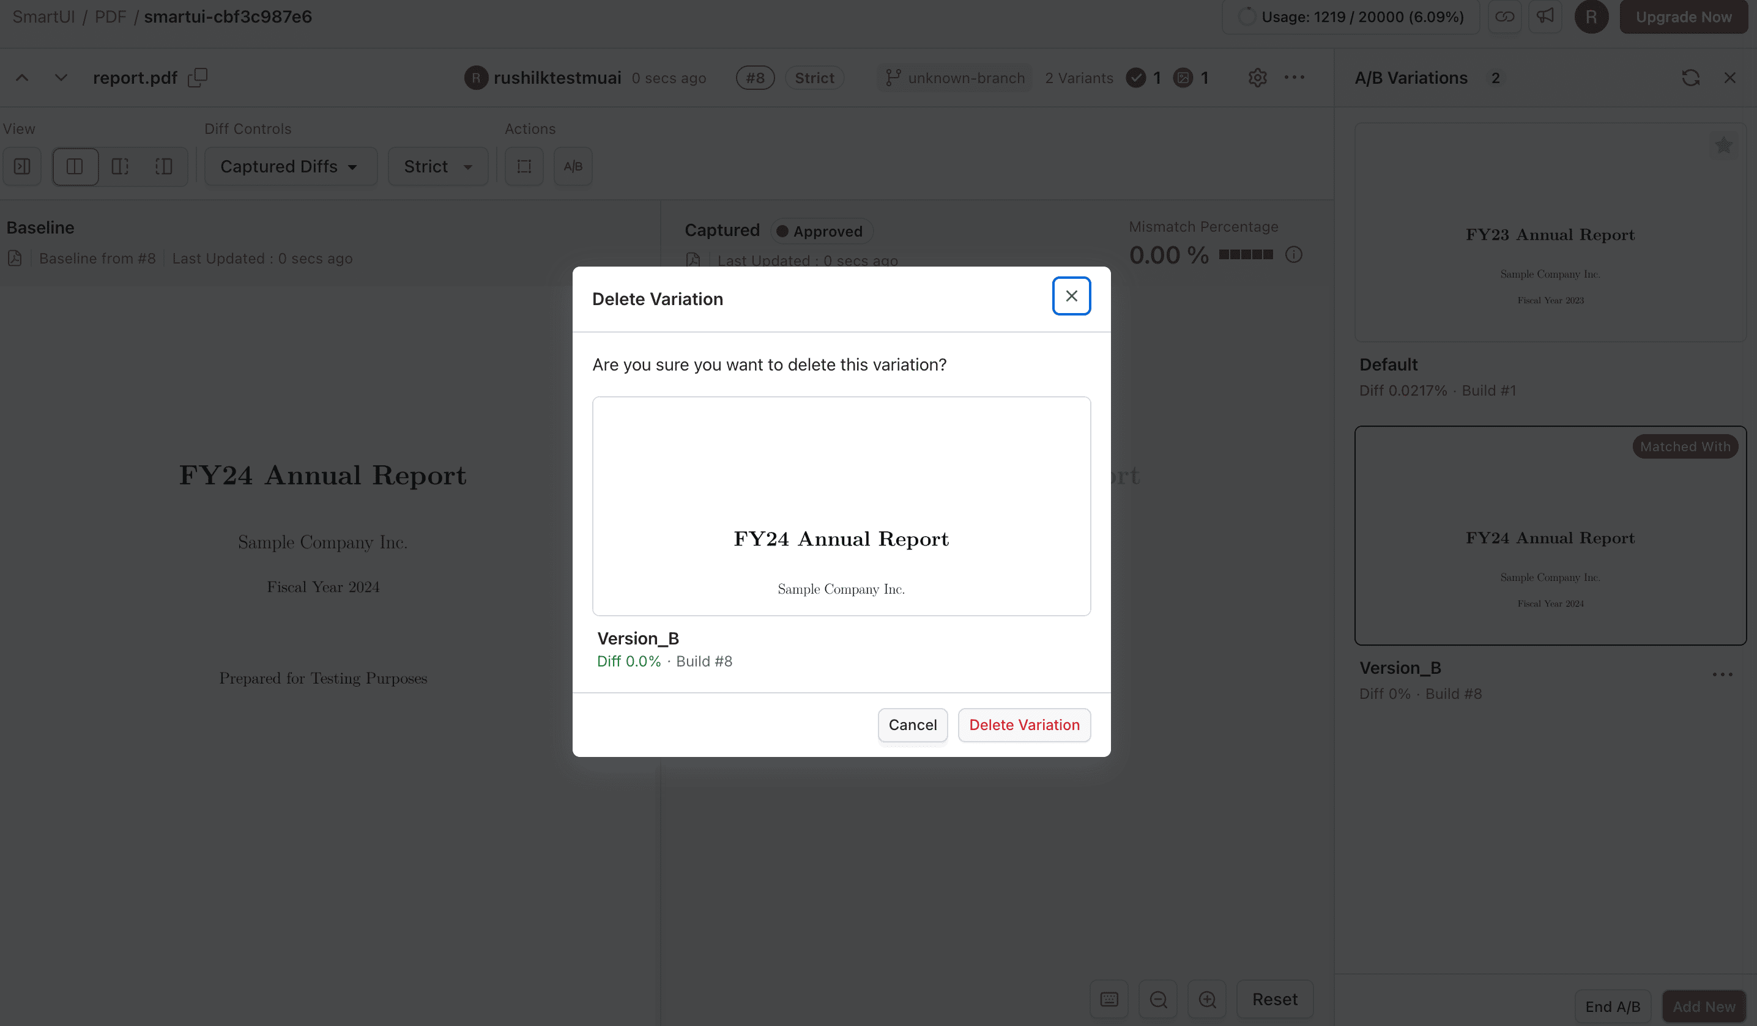Click the unknown-branch label
The width and height of the screenshot is (1757, 1026).
pyautogui.click(x=954, y=78)
